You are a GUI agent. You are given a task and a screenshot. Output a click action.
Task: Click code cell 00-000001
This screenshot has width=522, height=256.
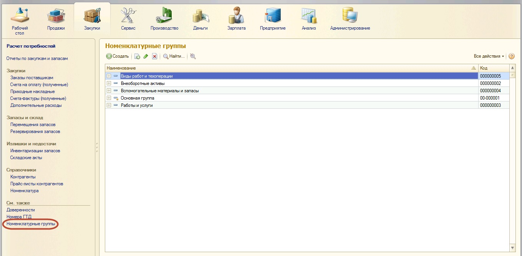(494, 98)
